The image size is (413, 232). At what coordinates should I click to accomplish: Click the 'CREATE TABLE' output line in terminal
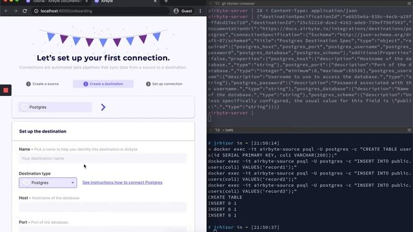pyautogui.click(x=225, y=197)
